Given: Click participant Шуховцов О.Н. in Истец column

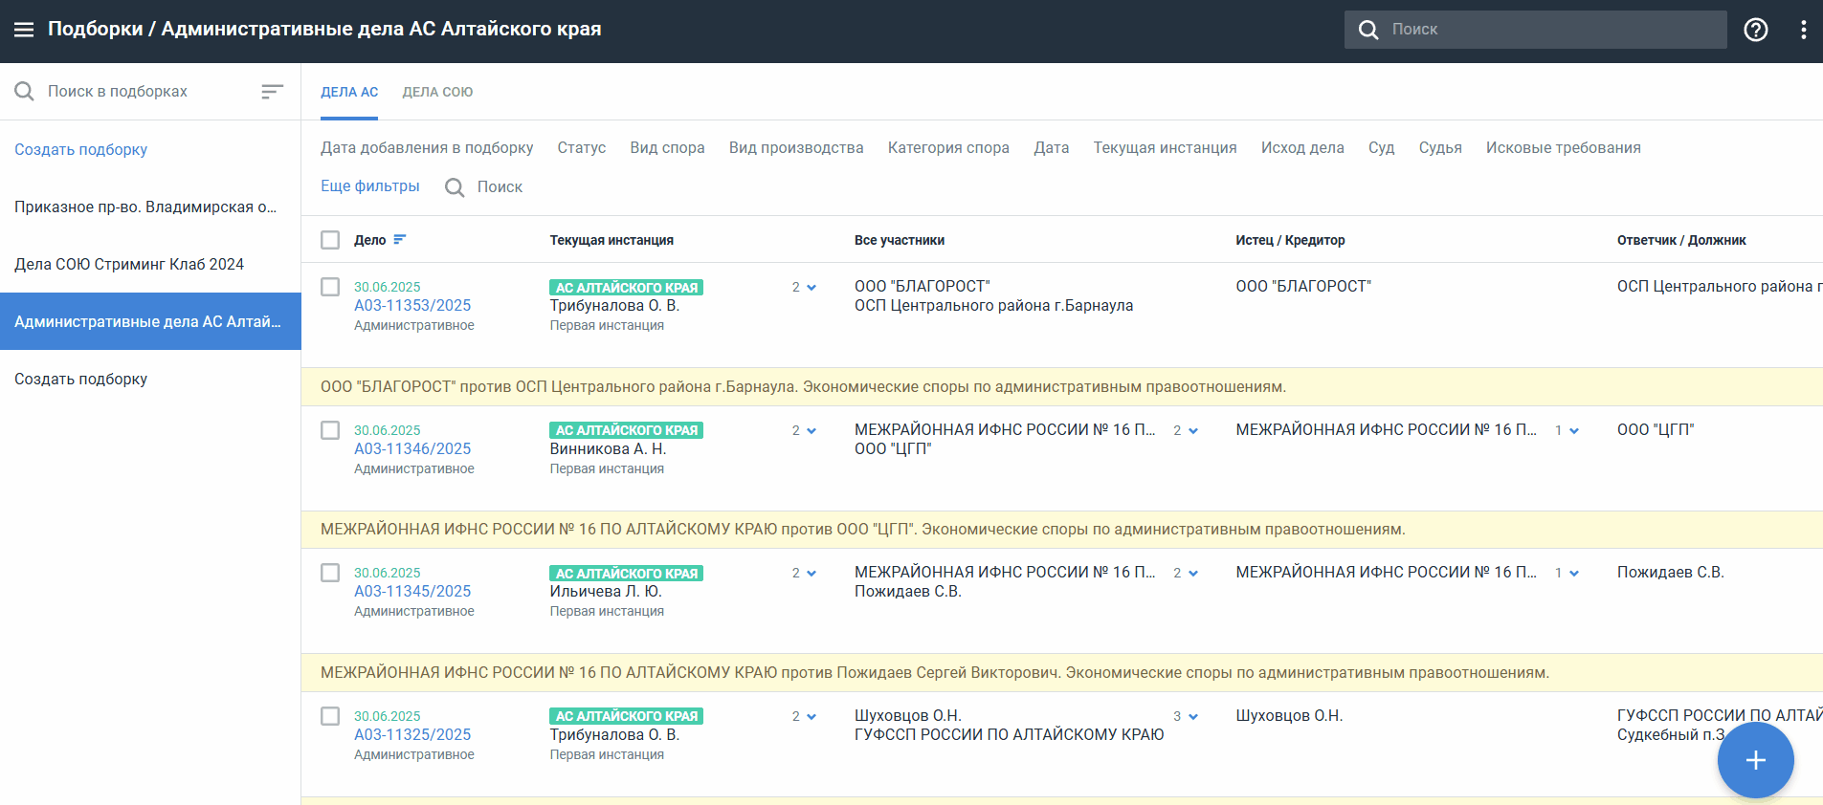Looking at the screenshot, I should coord(1289,715).
